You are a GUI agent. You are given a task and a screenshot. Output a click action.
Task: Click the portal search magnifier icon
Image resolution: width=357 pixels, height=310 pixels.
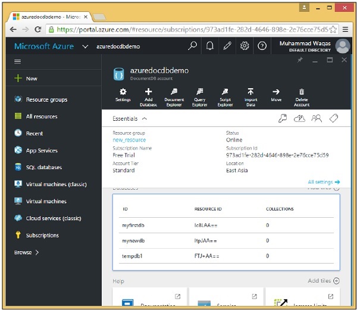pyautogui.click(x=192, y=46)
